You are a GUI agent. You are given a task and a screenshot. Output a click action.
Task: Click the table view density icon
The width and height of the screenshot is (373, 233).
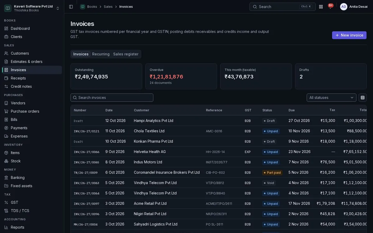362,98
